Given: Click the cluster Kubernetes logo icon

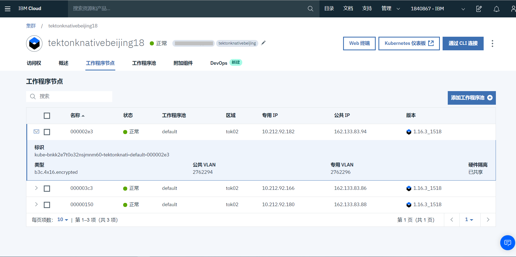Looking at the screenshot, I should (x=34, y=44).
